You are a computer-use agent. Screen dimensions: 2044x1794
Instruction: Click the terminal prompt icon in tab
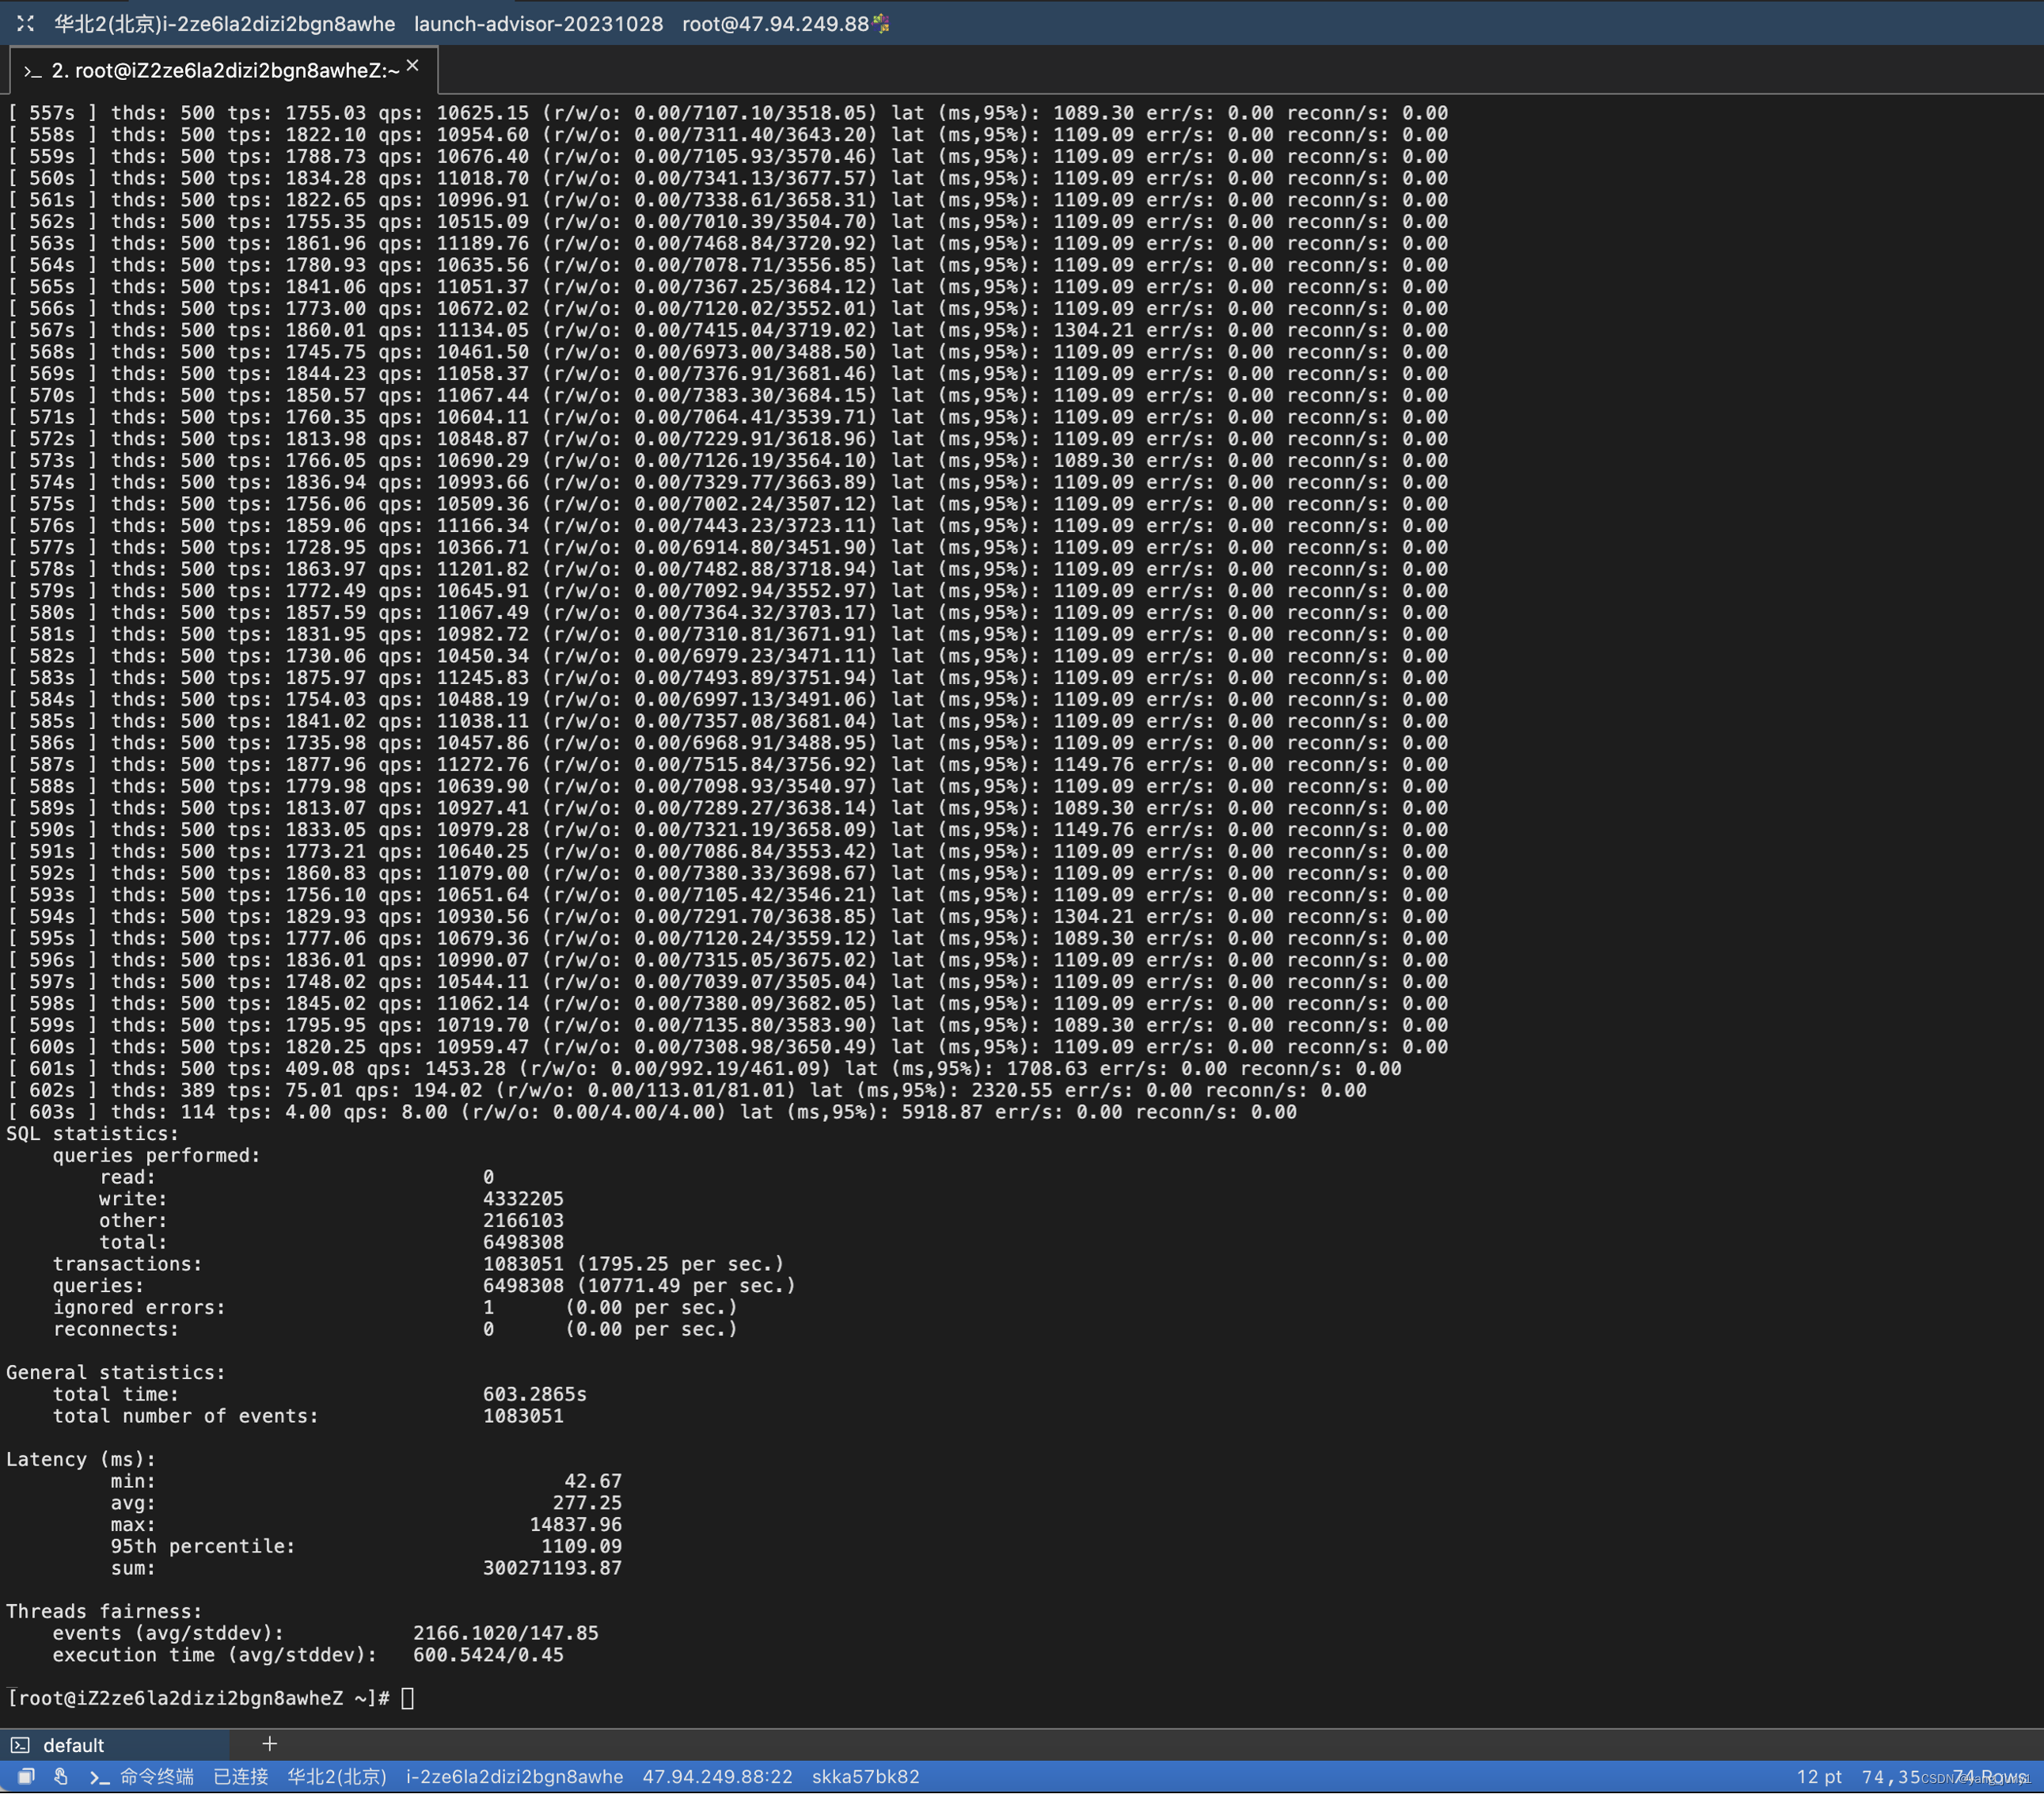(32, 71)
